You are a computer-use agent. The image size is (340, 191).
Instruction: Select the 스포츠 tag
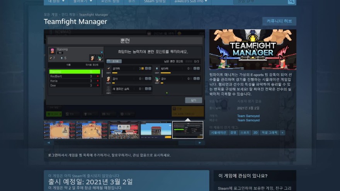245,132
